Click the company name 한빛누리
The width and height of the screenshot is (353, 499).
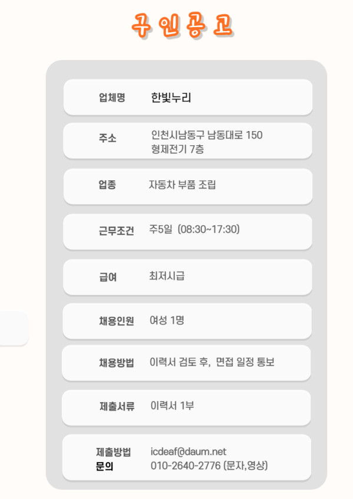tap(171, 98)
